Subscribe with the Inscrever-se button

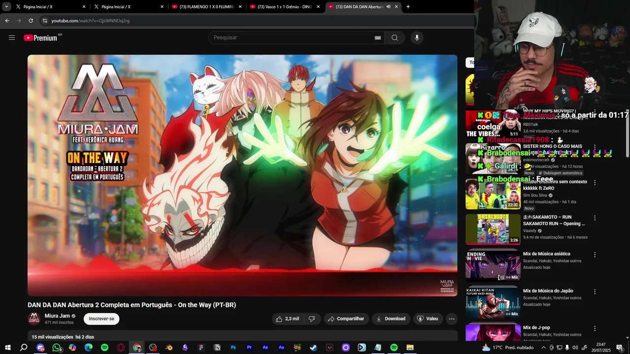[101, 319]
